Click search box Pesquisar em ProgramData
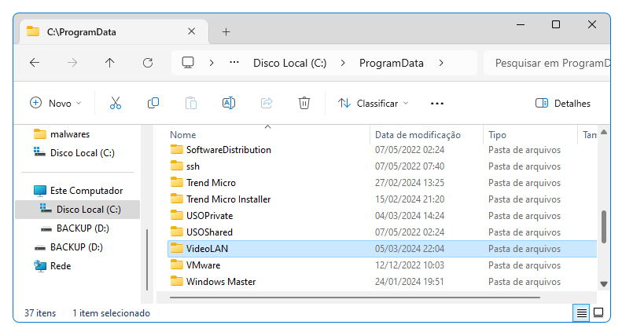Screen dimensions: 622x336 (x=547, y=63)
